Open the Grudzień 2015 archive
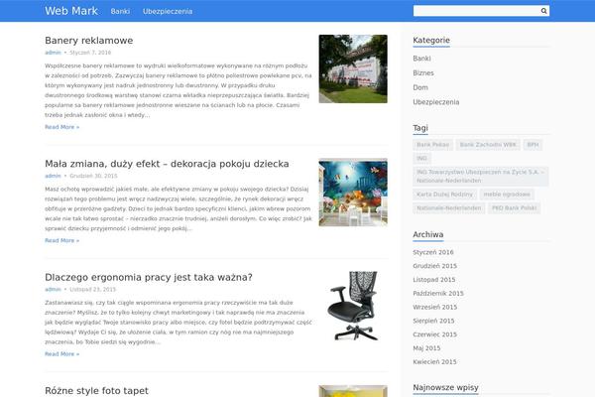This screenshot has height=397, width=595. point(435,266)
